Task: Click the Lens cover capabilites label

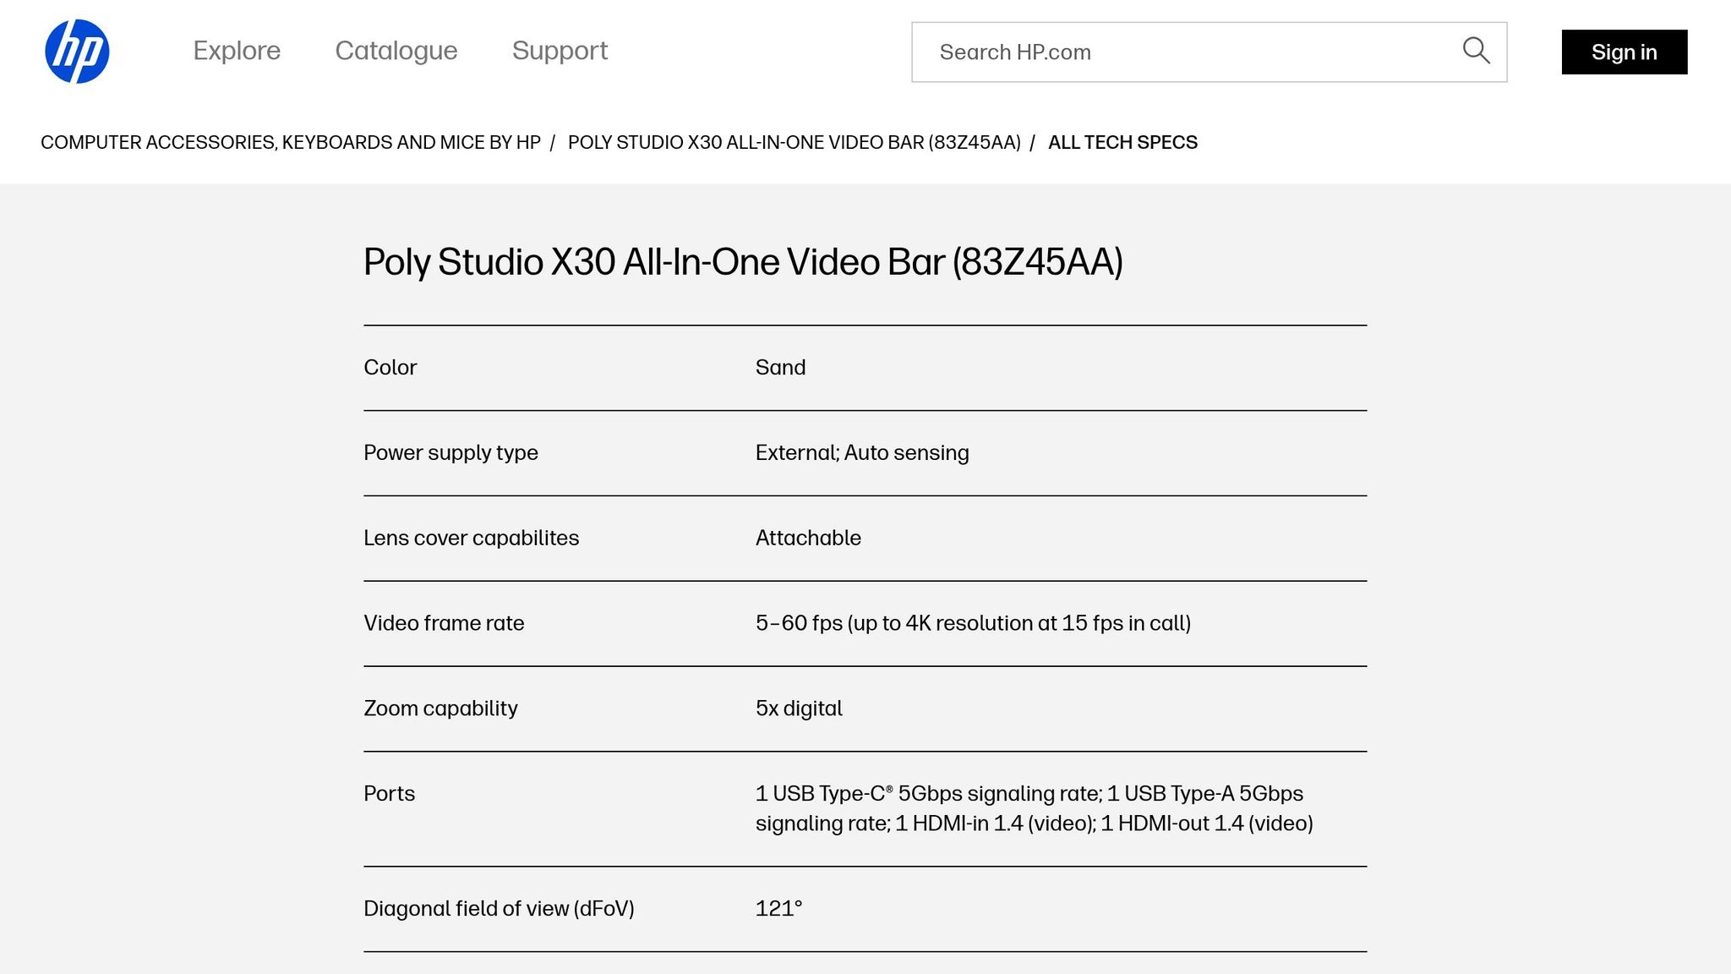Action: pos(472,539)
